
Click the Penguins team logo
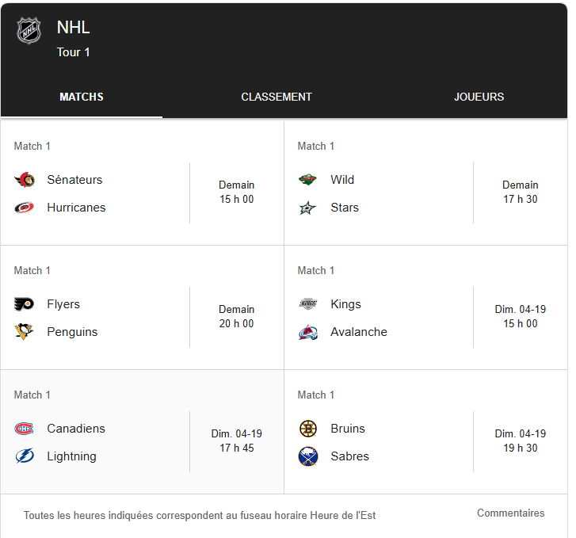(x=25, y=332)
